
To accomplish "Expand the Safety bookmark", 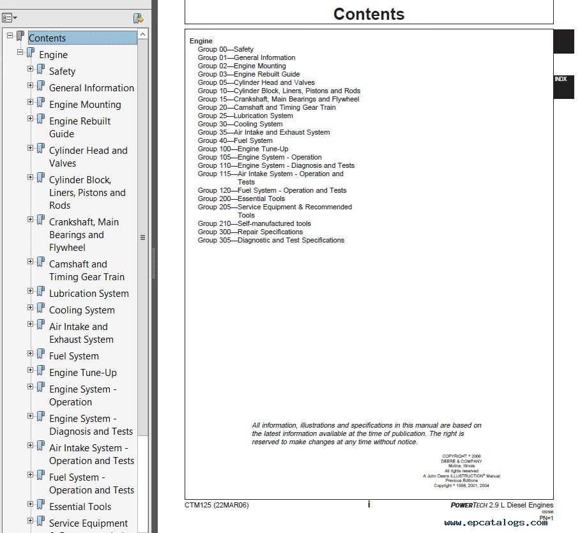I will (30, 69).
